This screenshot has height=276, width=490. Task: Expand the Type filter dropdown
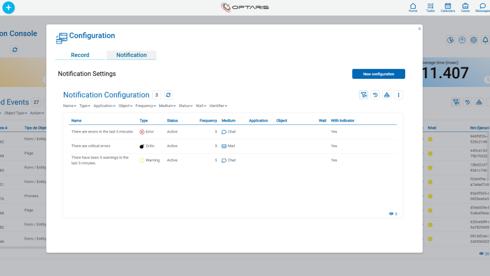click(x=85, y=105)
